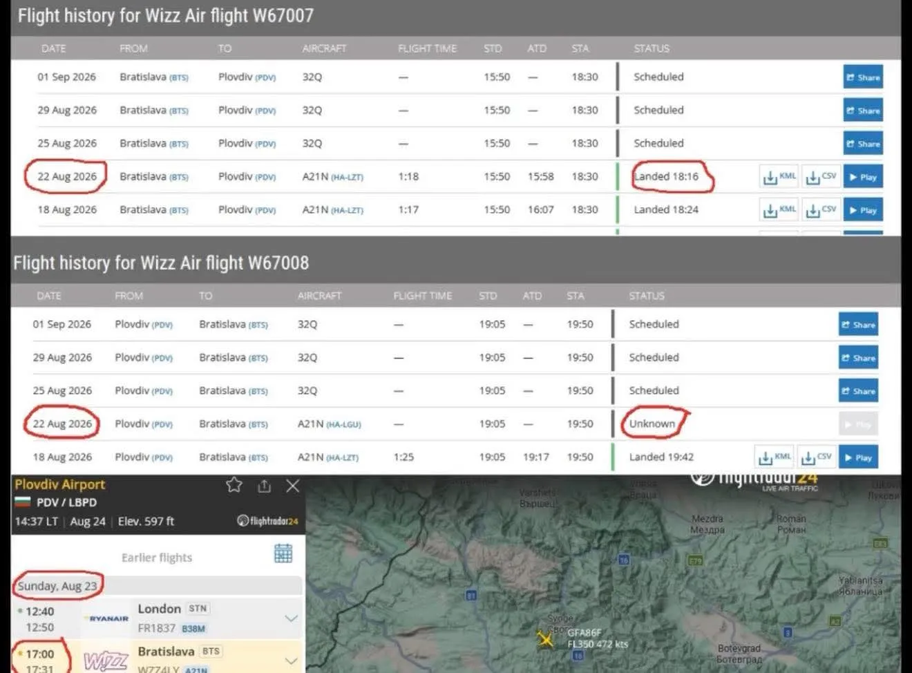This screenshot has height=673, width=912.
Task: Click the 'Landed 19:42' status text
Action: (661, 457)
